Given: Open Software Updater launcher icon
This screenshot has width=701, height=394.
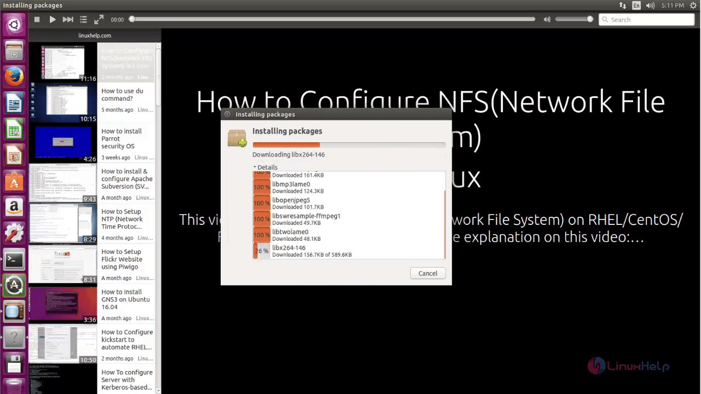Looking at the screenshot, I should [14, 286].
